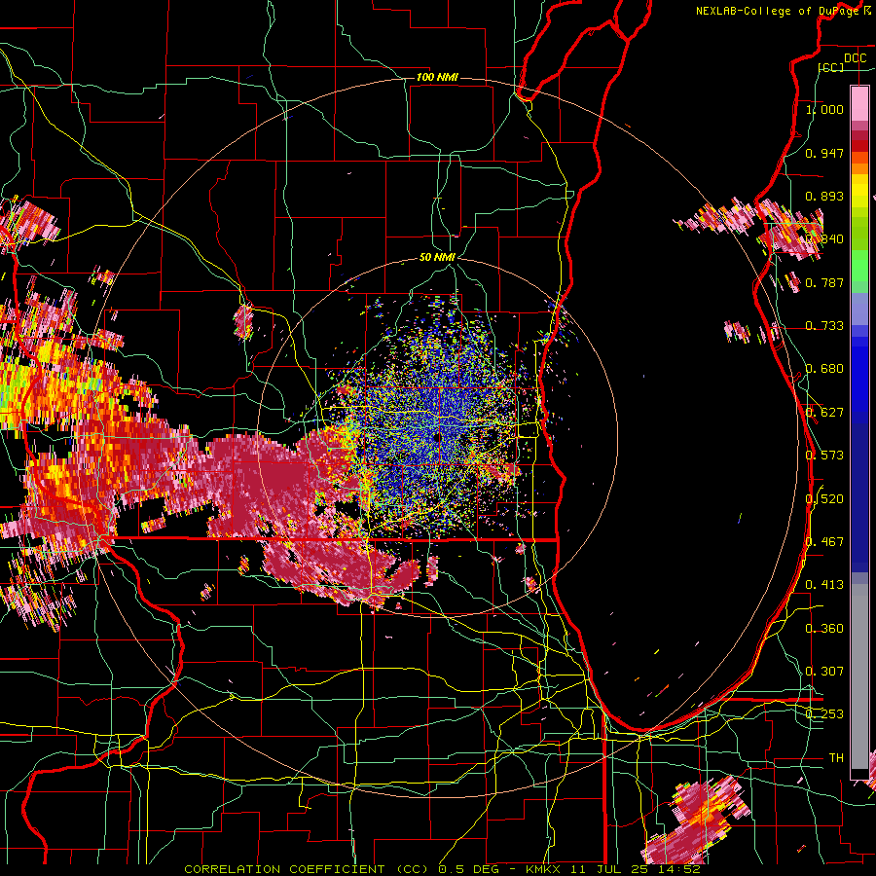The width and height of the screenshot is (876, 876).
Task: Click the pink top segment of the color bar
Action: click(859, 104)
